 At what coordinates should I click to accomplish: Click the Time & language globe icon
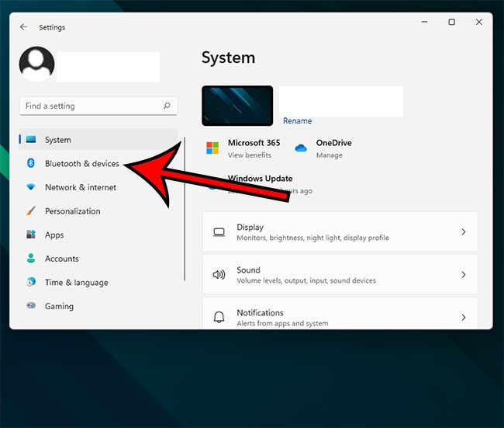pyautogui.click(x=31, y=283)
